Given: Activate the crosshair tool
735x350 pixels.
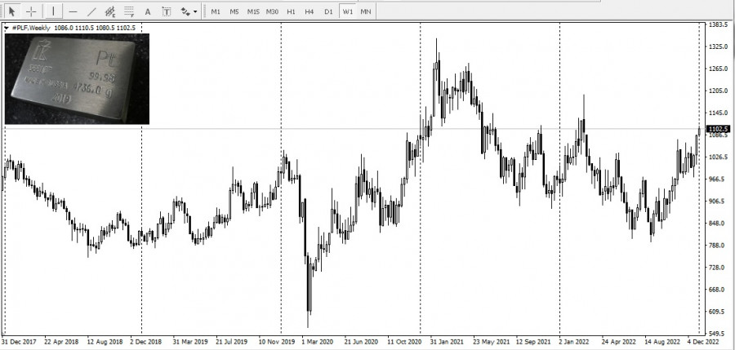Looking at the screenshot, I should click(x=31, y=11).
